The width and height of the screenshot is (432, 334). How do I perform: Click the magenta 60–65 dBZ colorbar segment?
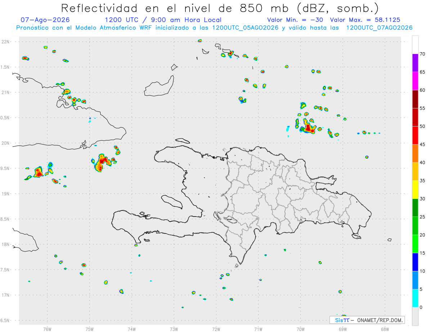click(415, 81)
